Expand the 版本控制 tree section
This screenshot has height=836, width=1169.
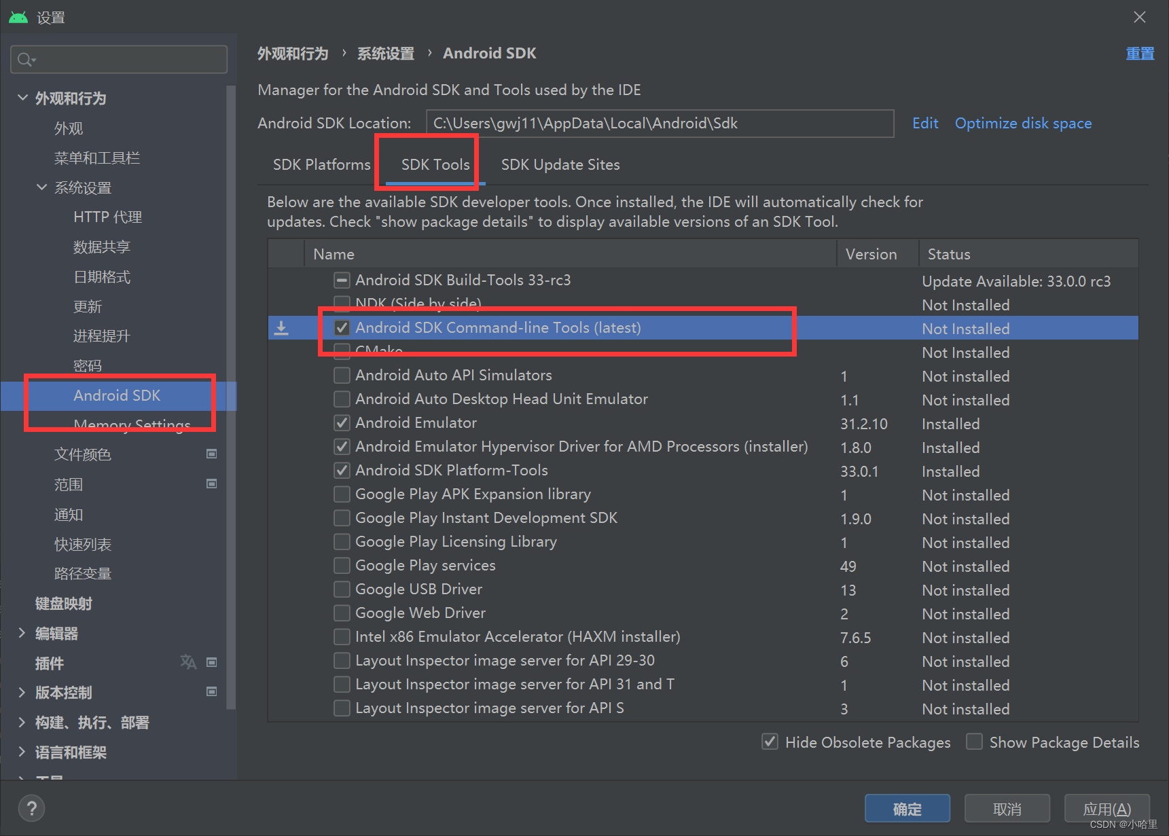coord(22,692)
